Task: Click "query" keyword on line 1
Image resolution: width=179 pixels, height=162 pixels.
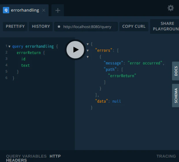Action: click(18, 46)
